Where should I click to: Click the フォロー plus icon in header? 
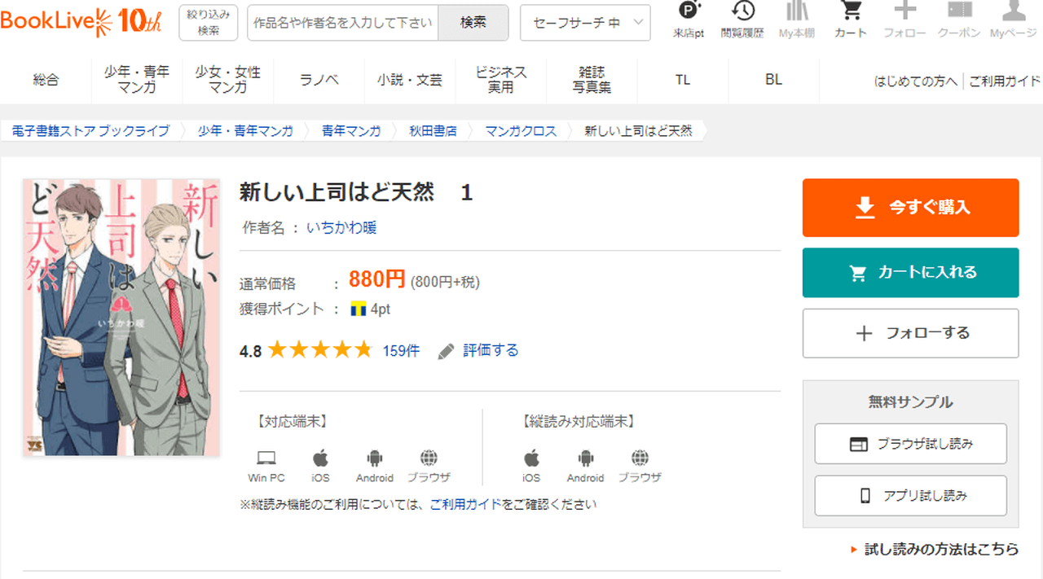tap(904, 12)
